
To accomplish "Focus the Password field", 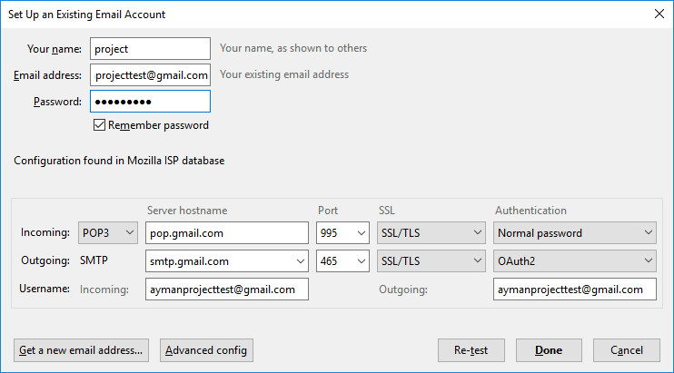I will click(150, 102).
